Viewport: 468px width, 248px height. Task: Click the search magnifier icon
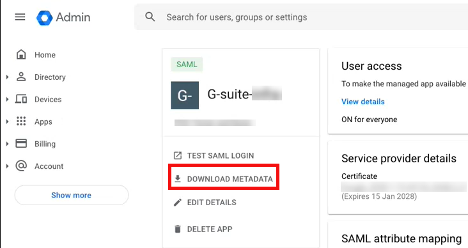[150, 17]
